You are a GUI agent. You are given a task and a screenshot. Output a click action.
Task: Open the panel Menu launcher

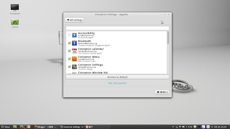coord(5,127)
